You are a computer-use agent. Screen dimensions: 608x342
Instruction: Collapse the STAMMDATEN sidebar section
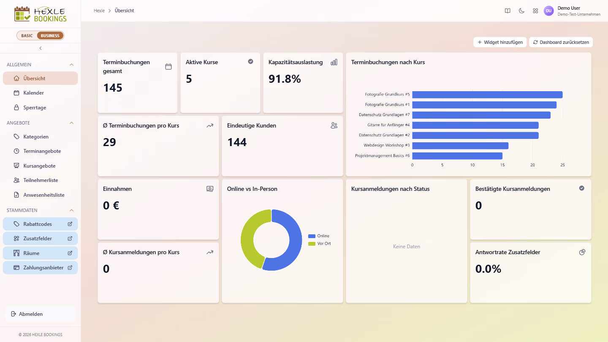click(x=71, y=210)
